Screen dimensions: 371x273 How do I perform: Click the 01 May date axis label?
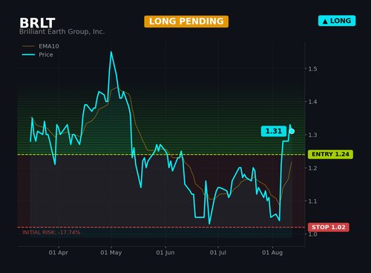pos(111,253)
